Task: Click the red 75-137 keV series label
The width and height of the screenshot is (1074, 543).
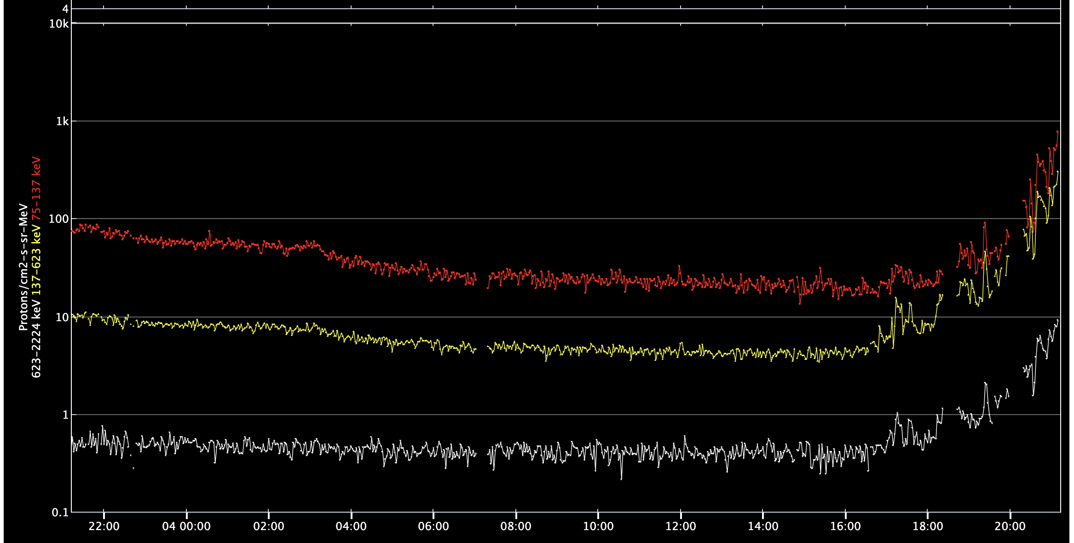Action: tap(36, 190)
